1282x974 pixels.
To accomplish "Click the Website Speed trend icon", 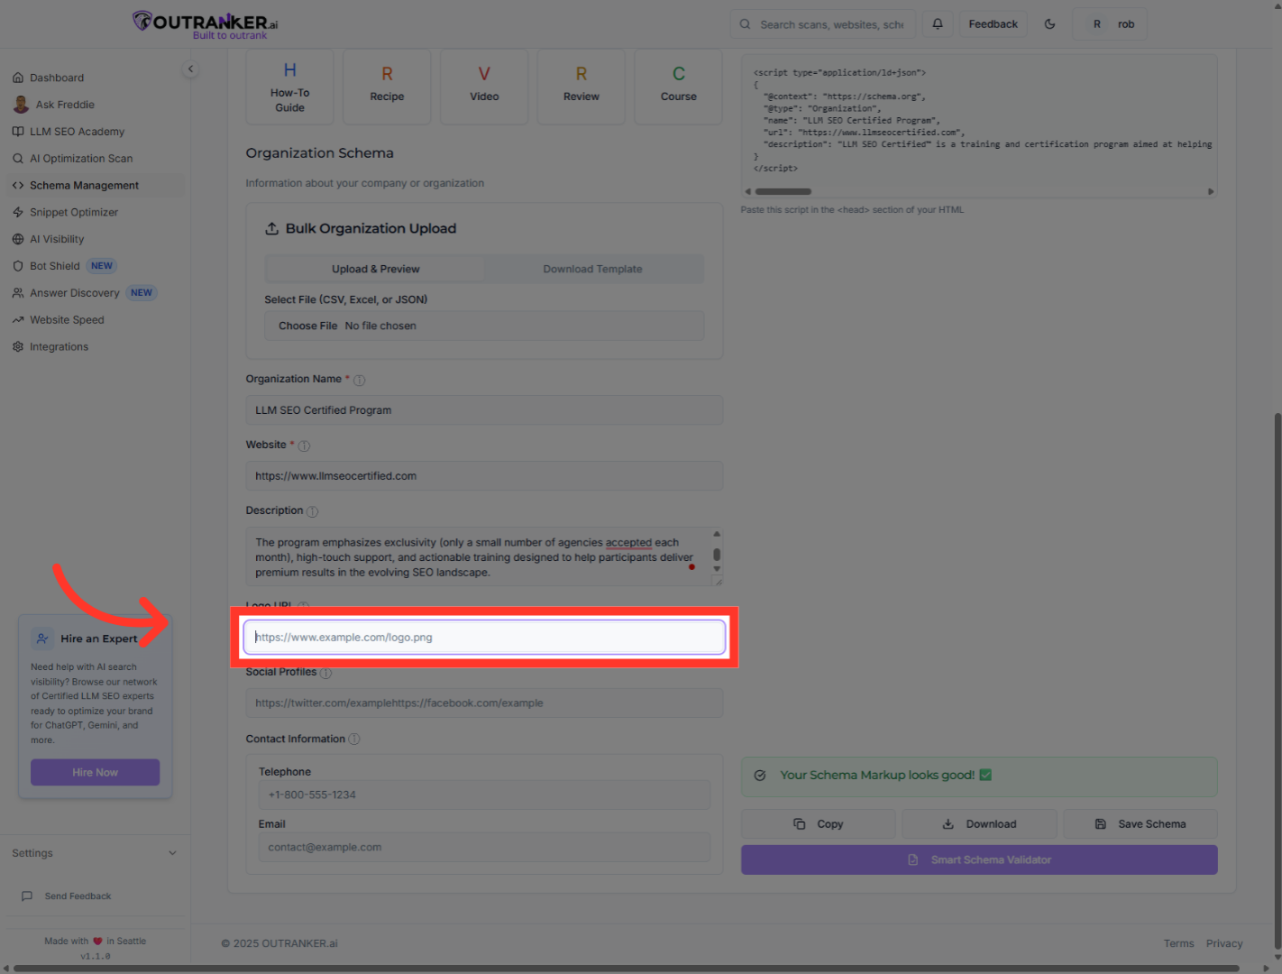I will 18,320.
